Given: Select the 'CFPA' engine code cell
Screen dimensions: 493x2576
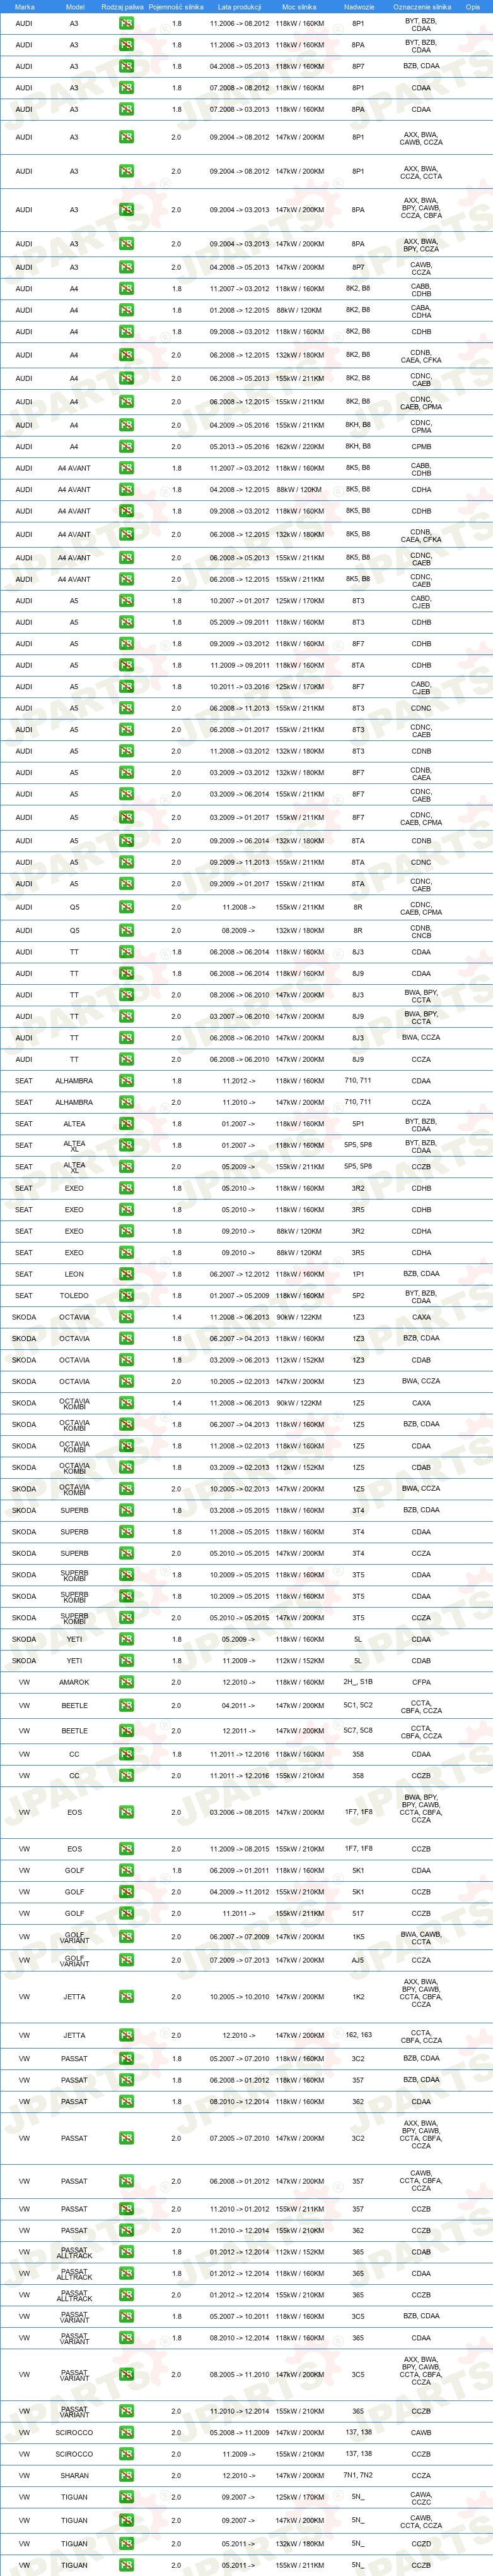Looking at the screenshot, I should point(421,1682).
